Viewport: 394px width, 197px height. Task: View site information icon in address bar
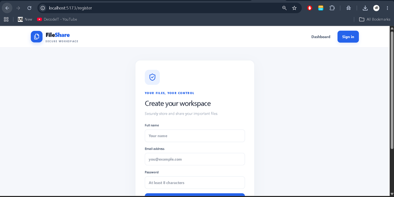point(43,8)
